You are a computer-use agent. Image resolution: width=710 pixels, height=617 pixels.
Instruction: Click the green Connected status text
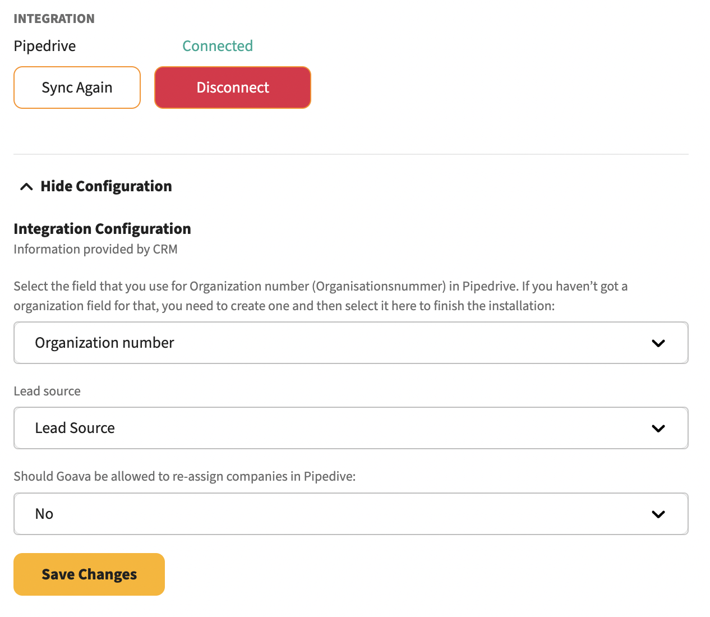[x=218, y=46]
